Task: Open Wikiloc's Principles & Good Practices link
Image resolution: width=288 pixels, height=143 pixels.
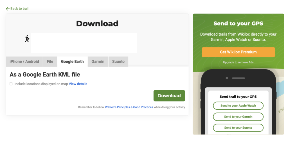Action: click(x=129, y=107)
